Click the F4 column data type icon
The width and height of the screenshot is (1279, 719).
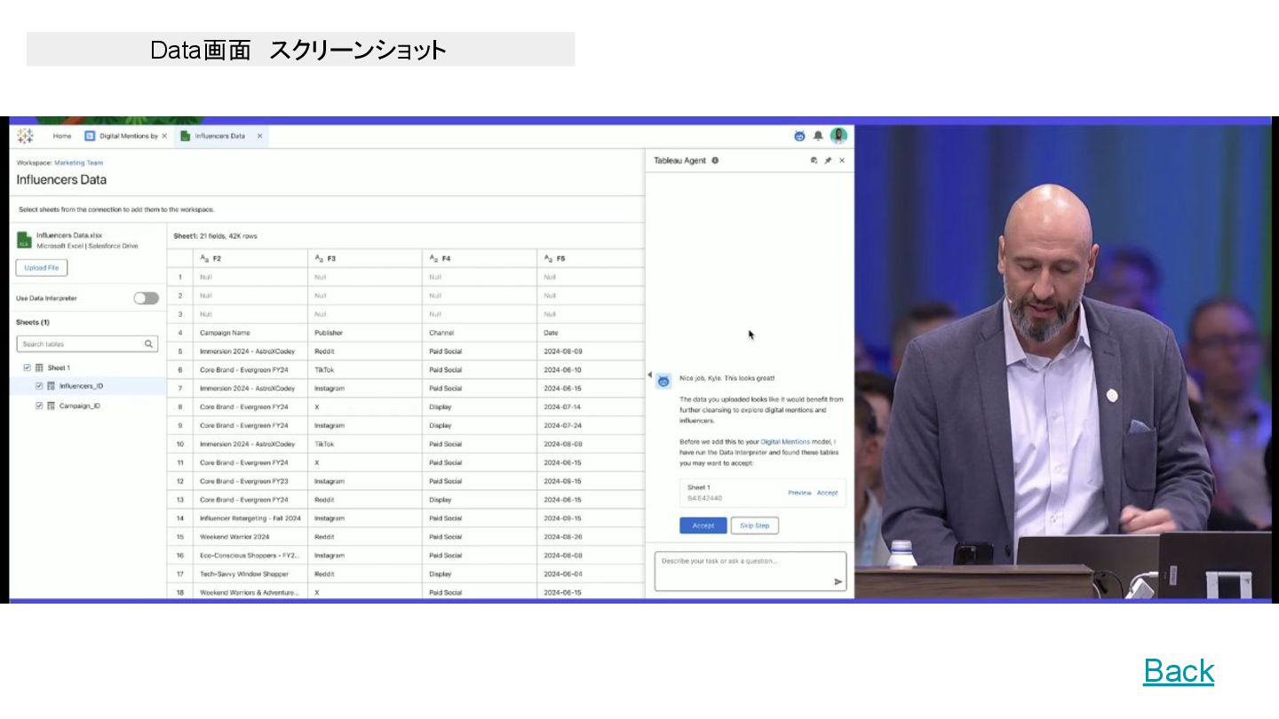[x=433, y=259]
